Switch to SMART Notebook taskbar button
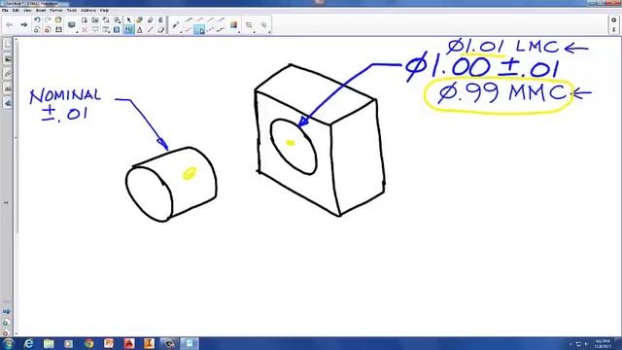The height and width of the screenshot is (350, 622). 190,343
